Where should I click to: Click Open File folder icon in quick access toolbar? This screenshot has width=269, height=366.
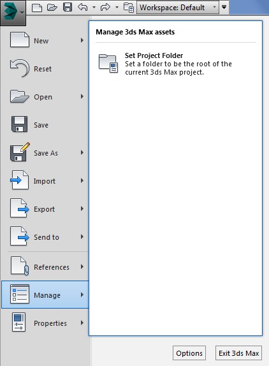tap(52, 8)
